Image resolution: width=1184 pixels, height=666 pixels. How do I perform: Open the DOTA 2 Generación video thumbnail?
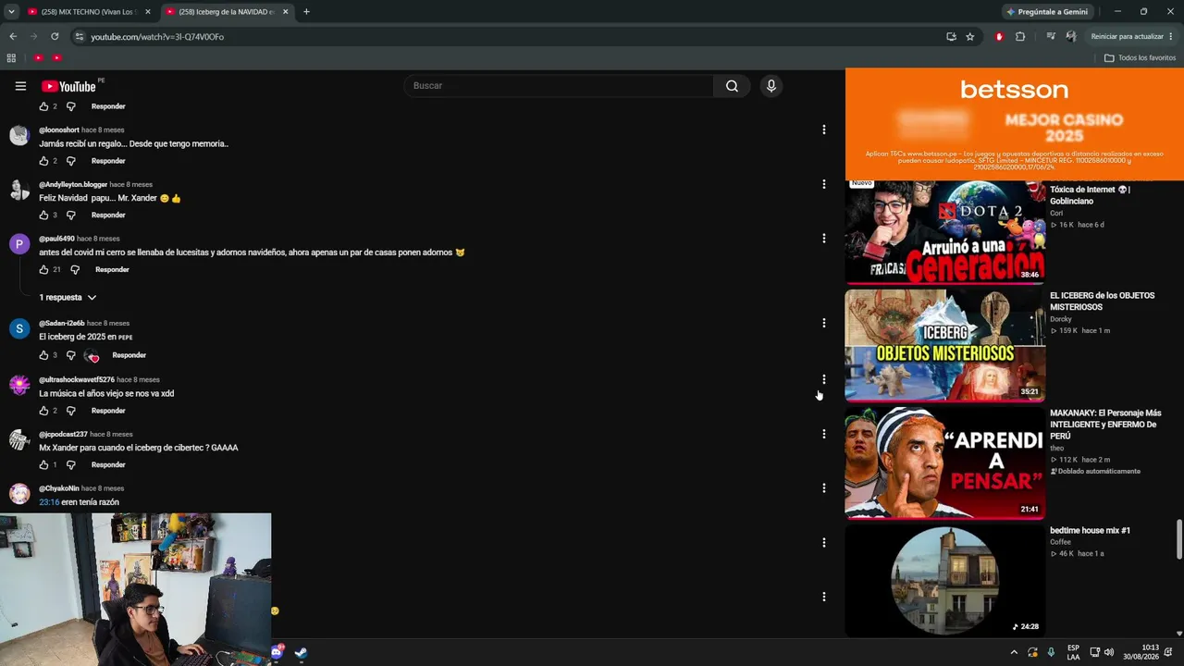[944, 231]
